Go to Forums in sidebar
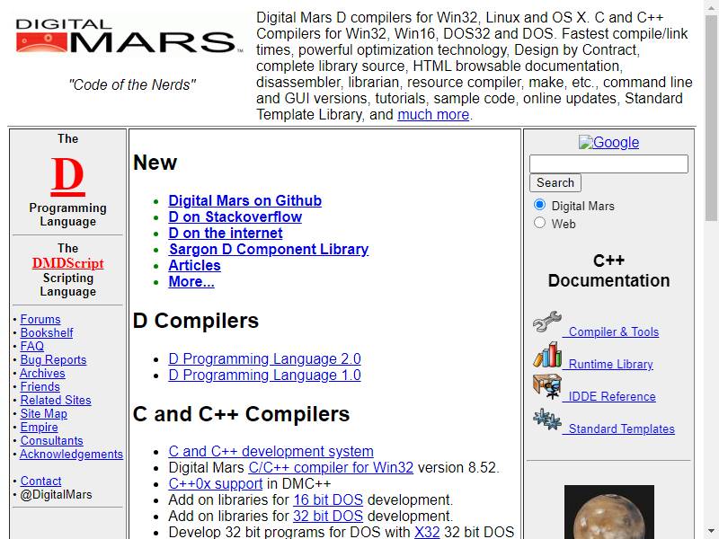The width and height of the screenshot is (719, 539). click(40, 320)
